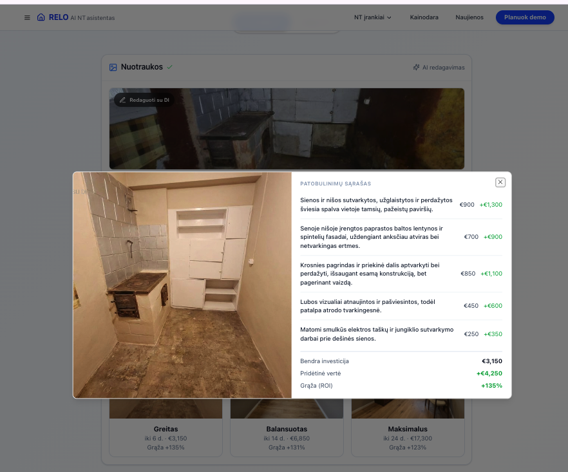Select the white shelves improvement row
Image resolution: width=568 pixels, height=472 pixels.
(x=377, y=237)
